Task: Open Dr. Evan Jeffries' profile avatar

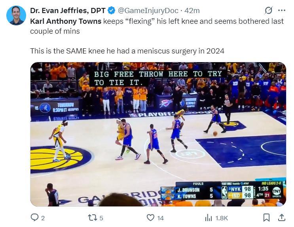Action: pos(16,15)
